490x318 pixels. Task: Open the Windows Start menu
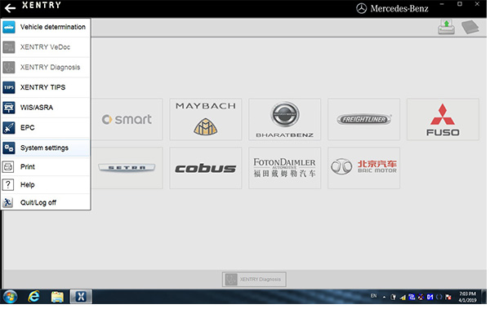10,297
